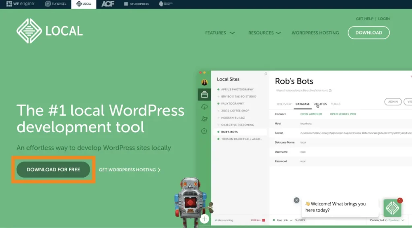
Task: Open the add-ons puzzle piece icon
Action: [204, 119]
